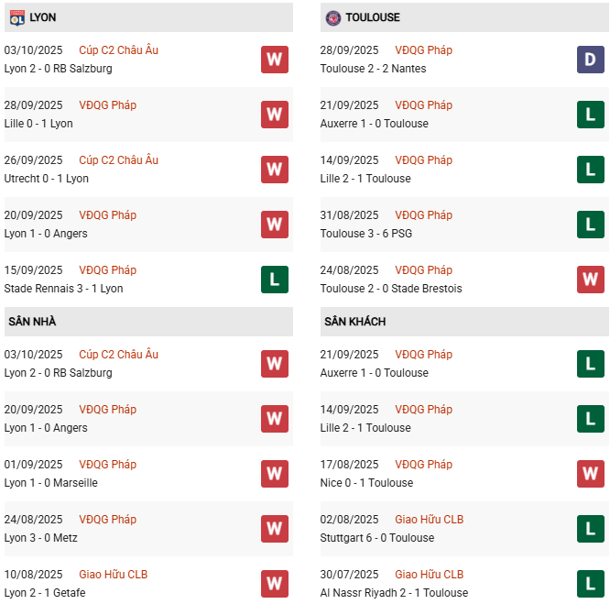
Task: Open Cúp C2 Châu Âu link dated 26/09/2025
Action: coord(118,160)
